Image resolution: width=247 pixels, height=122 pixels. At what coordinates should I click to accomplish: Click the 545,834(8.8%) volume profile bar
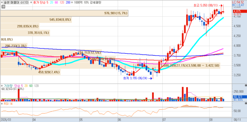pyautogui.click(x=36, y=20)
